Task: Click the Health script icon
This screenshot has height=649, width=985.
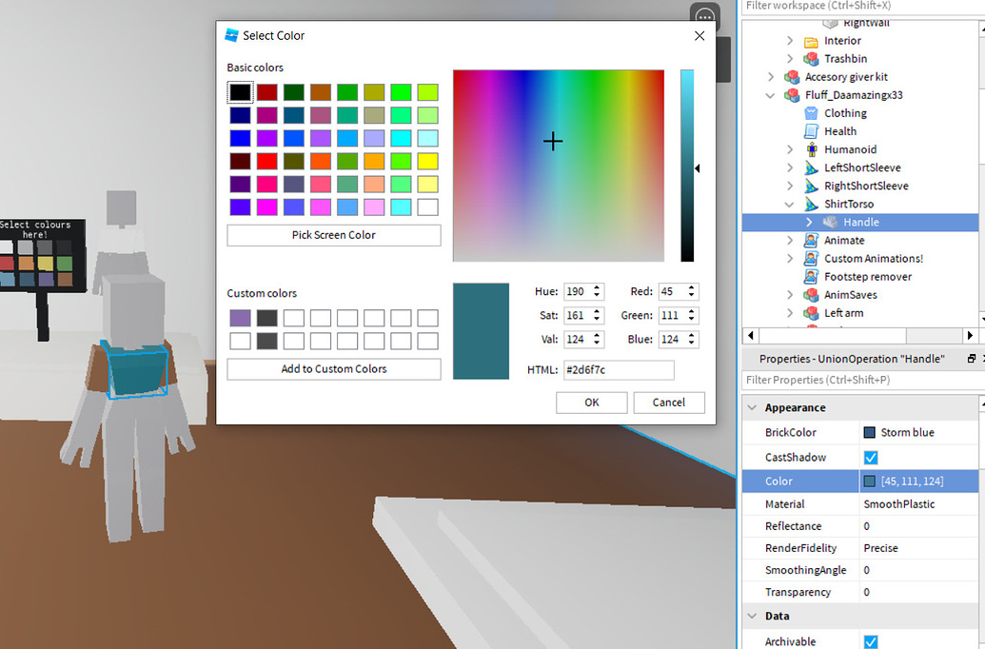Action: pyautogui.click(x=813, y=130)
